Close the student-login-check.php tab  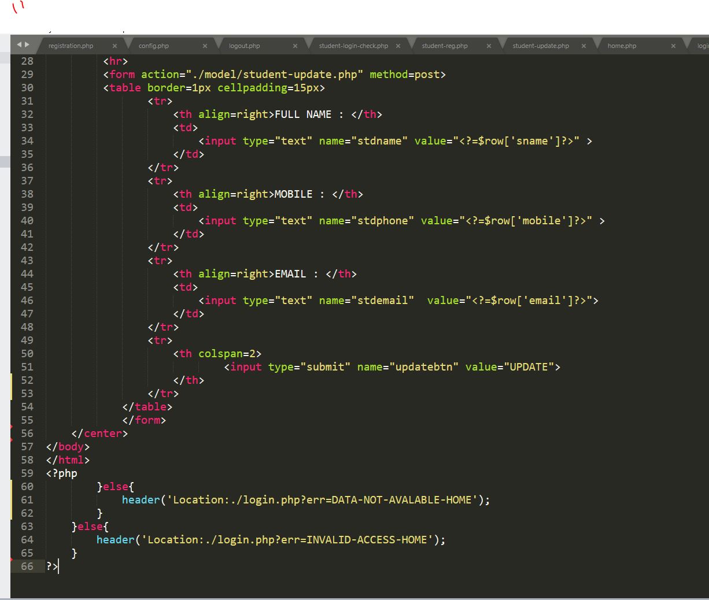click(x=398, y=46)
